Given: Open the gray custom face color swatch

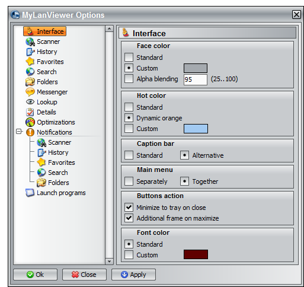Looking at the screenshot, I should click(x=196, y=68).
